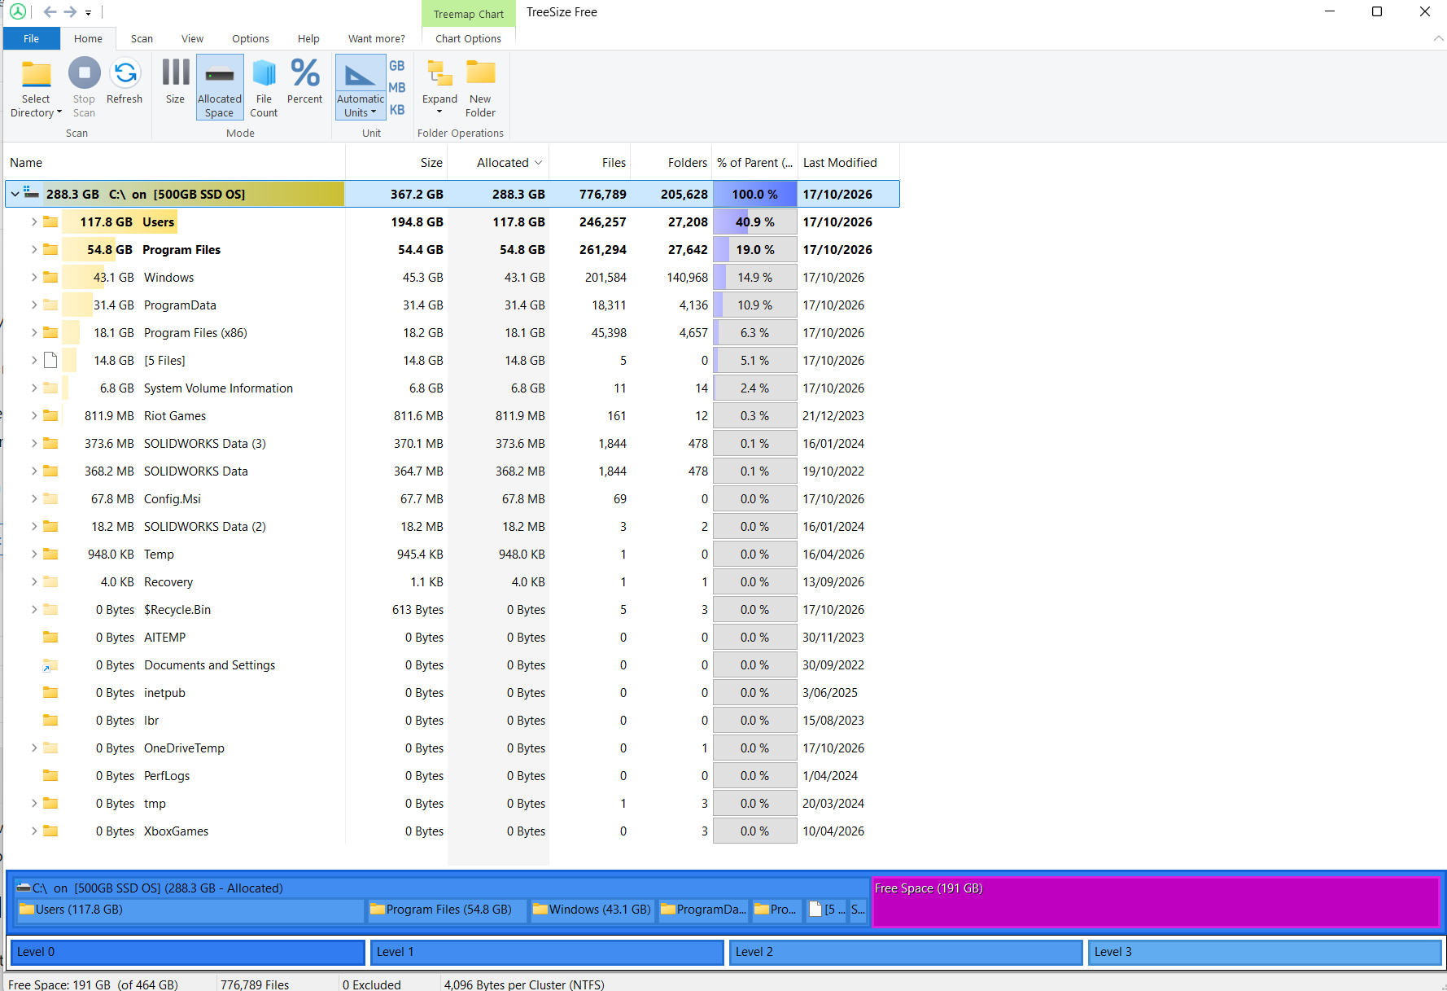This screenshot has width=1447, height=991.
Task: Switch to the Scan ribbon tab
Action: pyautogui.click(x=142, y=38)
